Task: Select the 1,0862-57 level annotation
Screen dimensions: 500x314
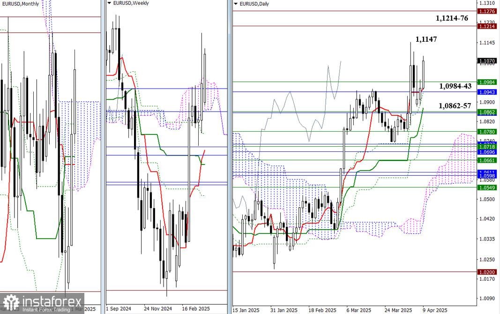Action: (455, 106)
